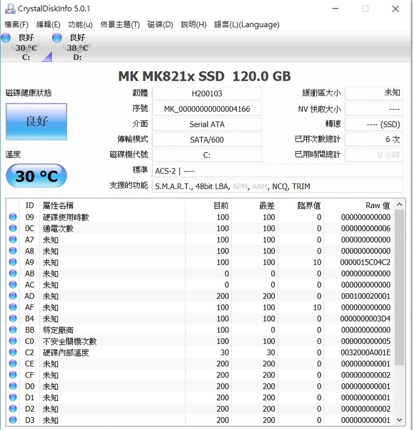Open the 功能(u) menu
The image size is (413, 430).
[x=80, y=25]
